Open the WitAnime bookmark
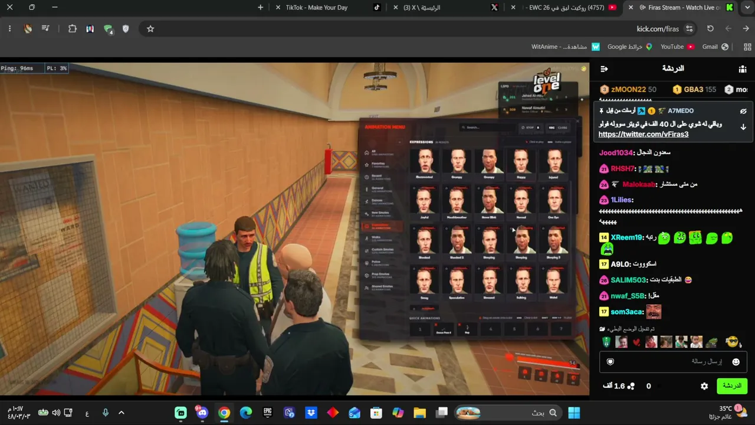 [566, 47]
